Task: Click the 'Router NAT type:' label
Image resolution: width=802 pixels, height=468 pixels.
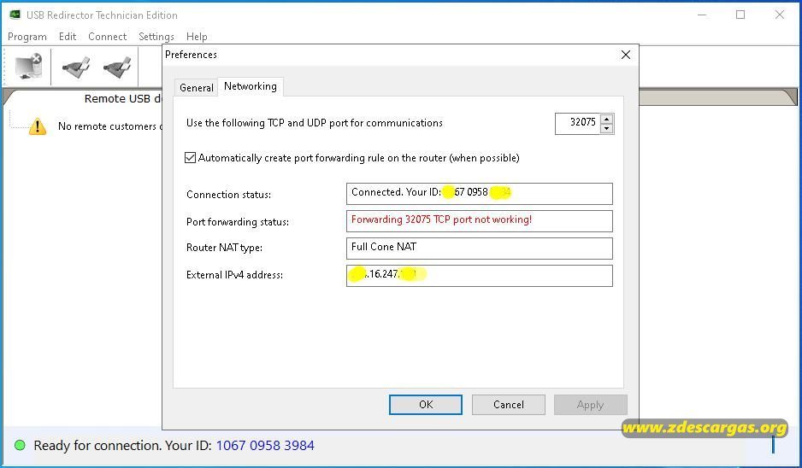Action: (x=225, y=248)
